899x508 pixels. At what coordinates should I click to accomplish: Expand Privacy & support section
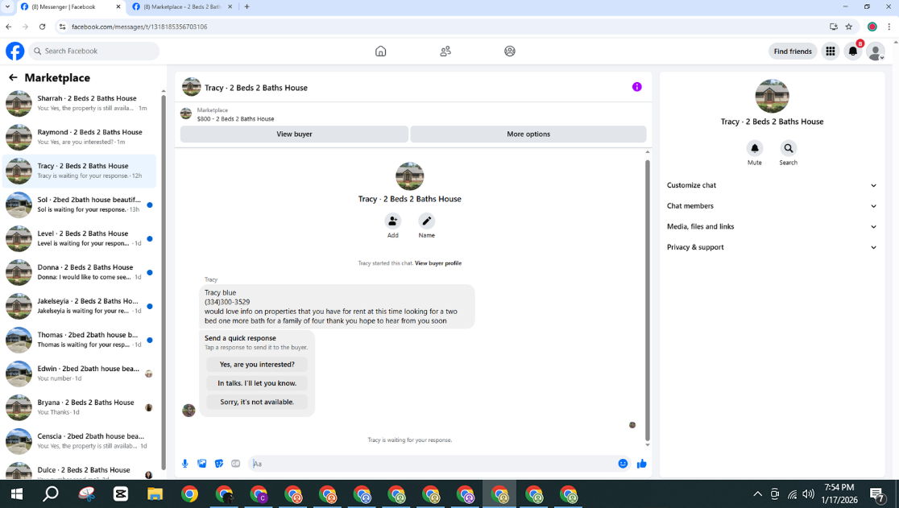coord(772,247)
